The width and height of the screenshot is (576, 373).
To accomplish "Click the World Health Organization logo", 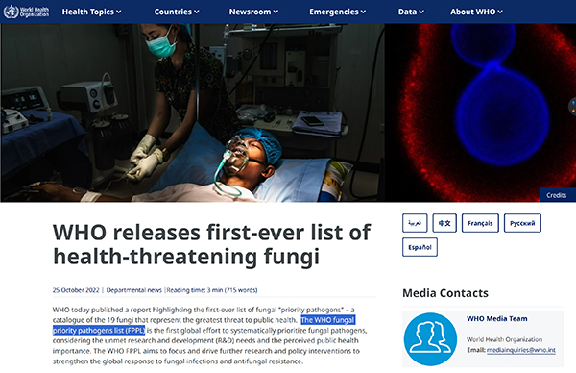I will click(26, 12).
